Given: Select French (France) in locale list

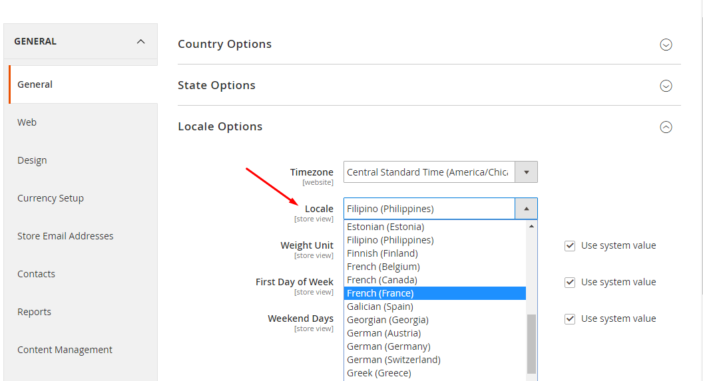Looking at the screenshot, I should coord(380,293).
